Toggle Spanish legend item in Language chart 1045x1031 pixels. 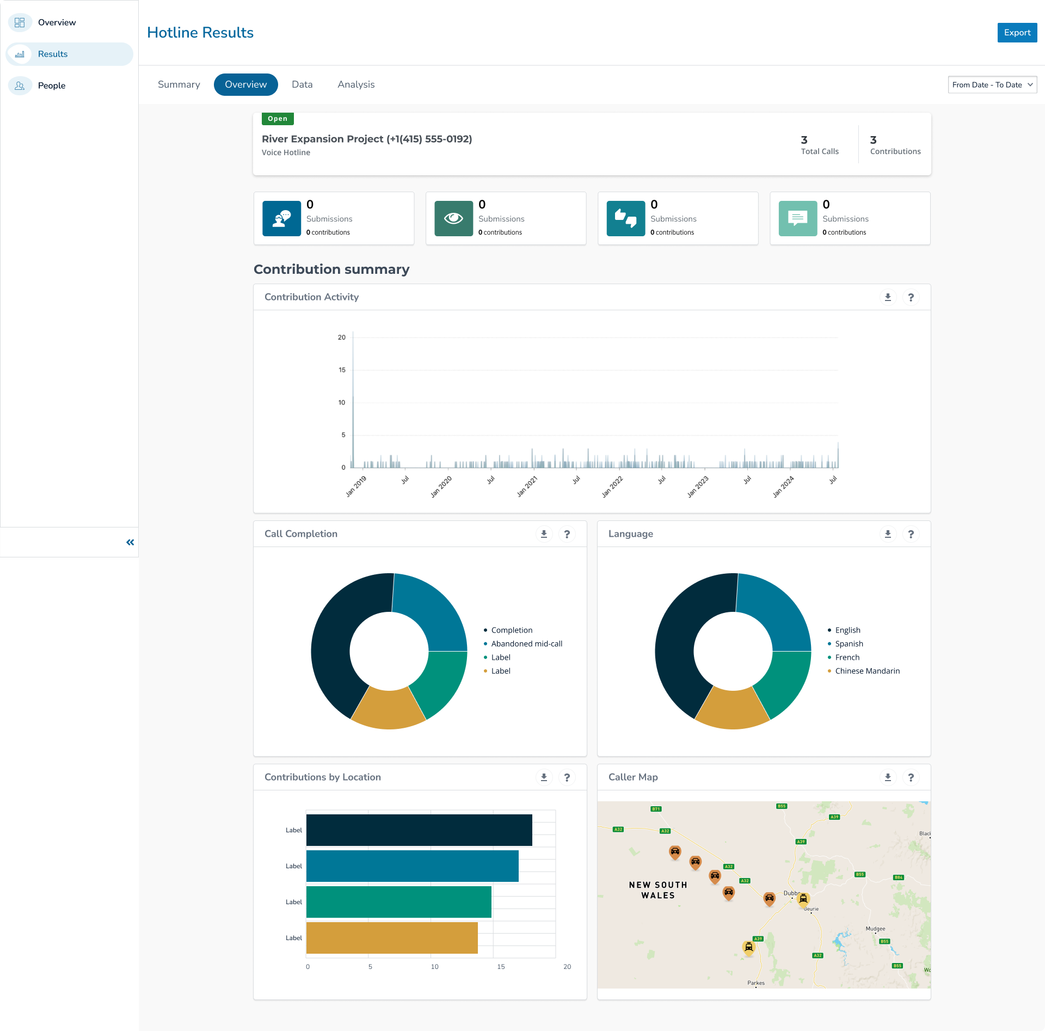pyautogui.click(x=849, y=643)
